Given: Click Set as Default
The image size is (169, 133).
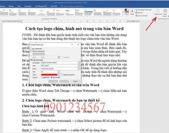Looking at the screenshot, I should pyautogui.click(x=141, y=16).
